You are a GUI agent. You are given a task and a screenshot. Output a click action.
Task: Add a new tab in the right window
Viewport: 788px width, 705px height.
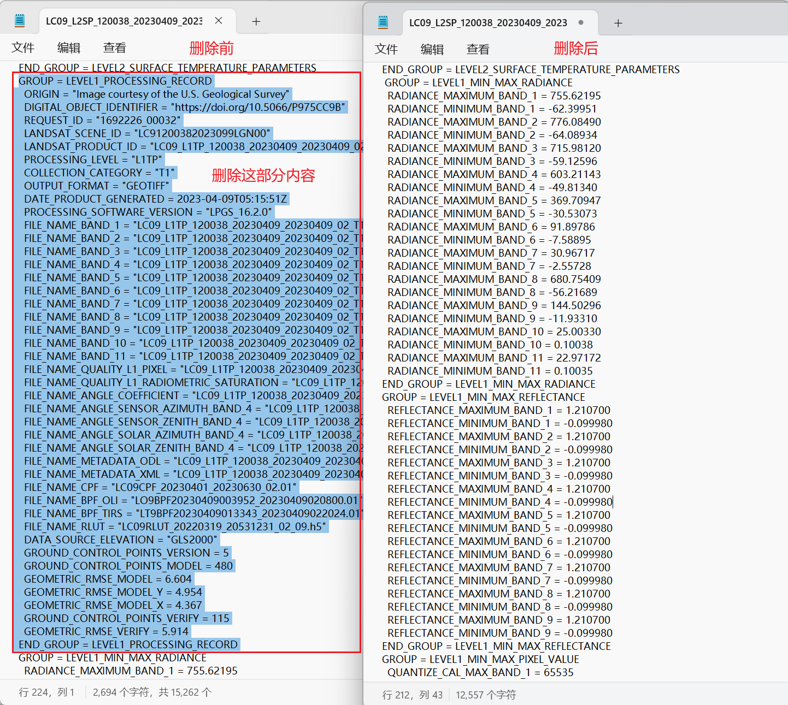click(x=618, y=23)
